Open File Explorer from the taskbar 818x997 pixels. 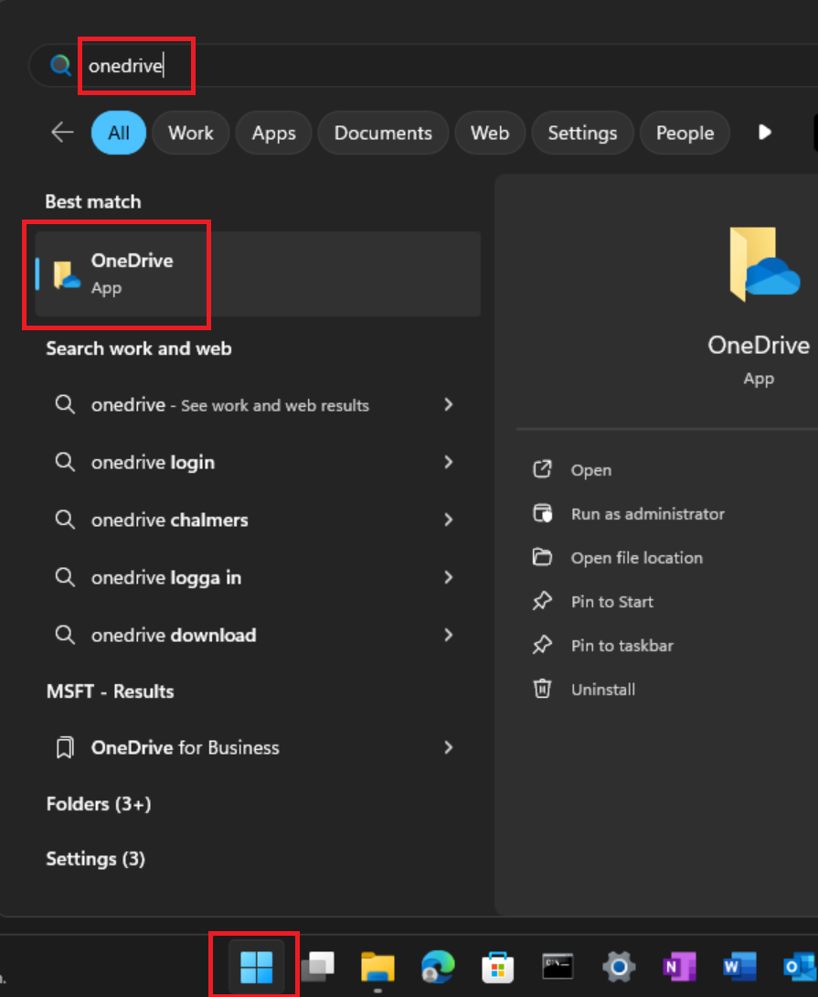tap(377, 966)
